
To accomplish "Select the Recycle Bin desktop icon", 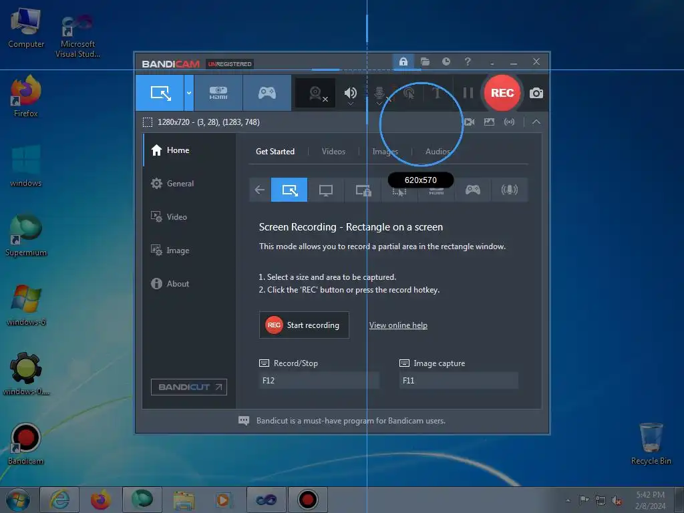I will 651,444.
